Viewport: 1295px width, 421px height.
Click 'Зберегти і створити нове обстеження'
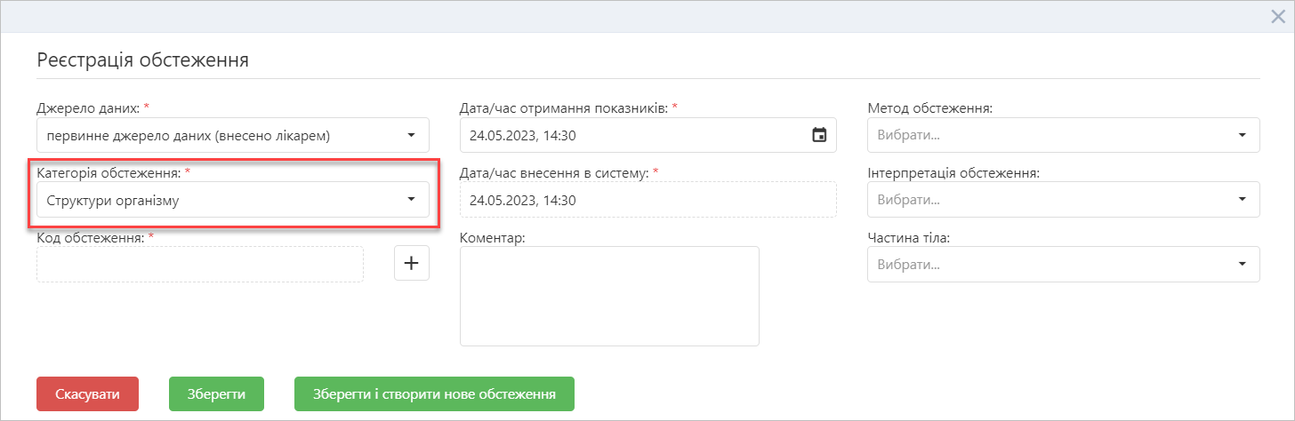[434, 394]
